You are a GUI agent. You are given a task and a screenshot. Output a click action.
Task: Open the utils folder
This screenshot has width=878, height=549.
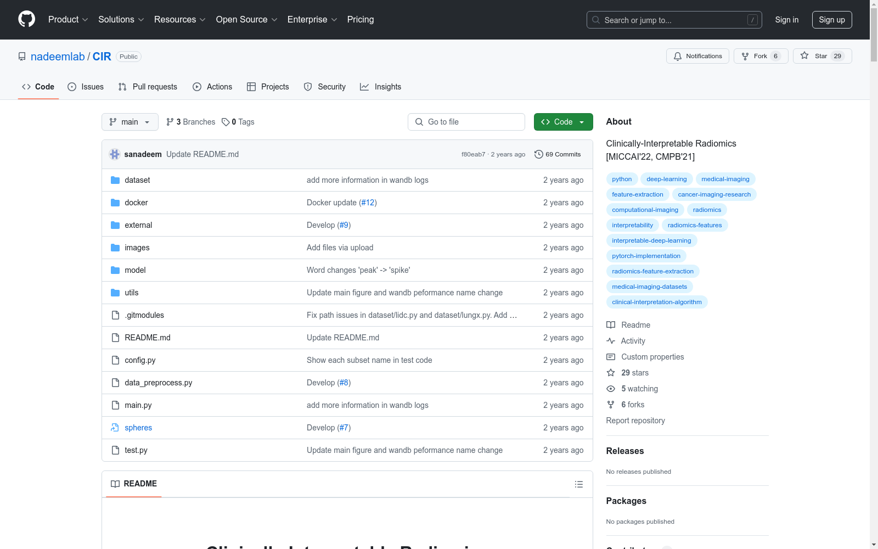coord(132,293)
